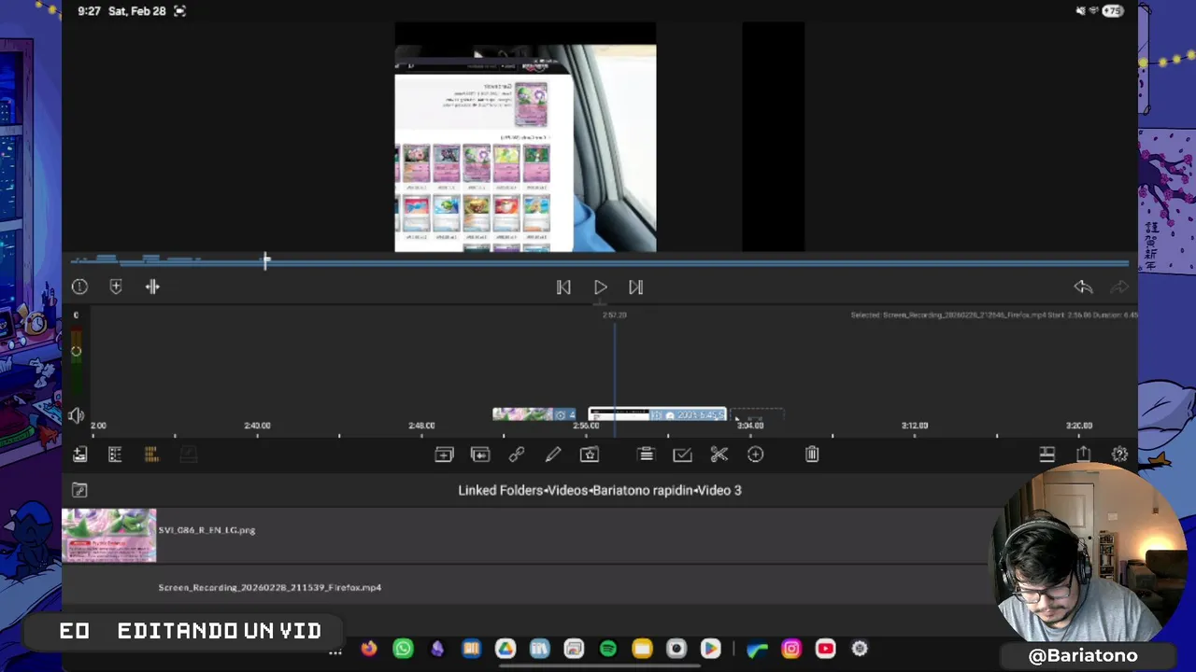This screenshot has width=1196, height=672.
Task: Change the layout with the layout icon
Action: (1047, 455)
